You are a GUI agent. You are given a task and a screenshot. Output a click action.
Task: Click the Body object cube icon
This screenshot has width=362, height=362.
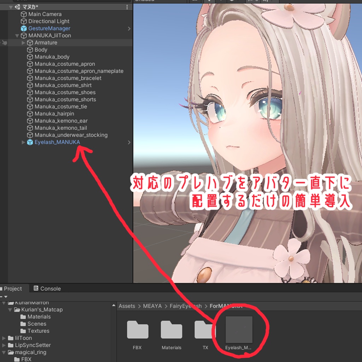[x=30, y=50]
